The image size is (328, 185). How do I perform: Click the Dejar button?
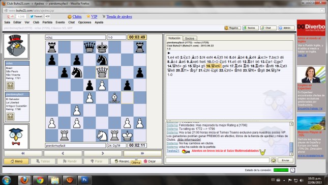pos(150,161)
